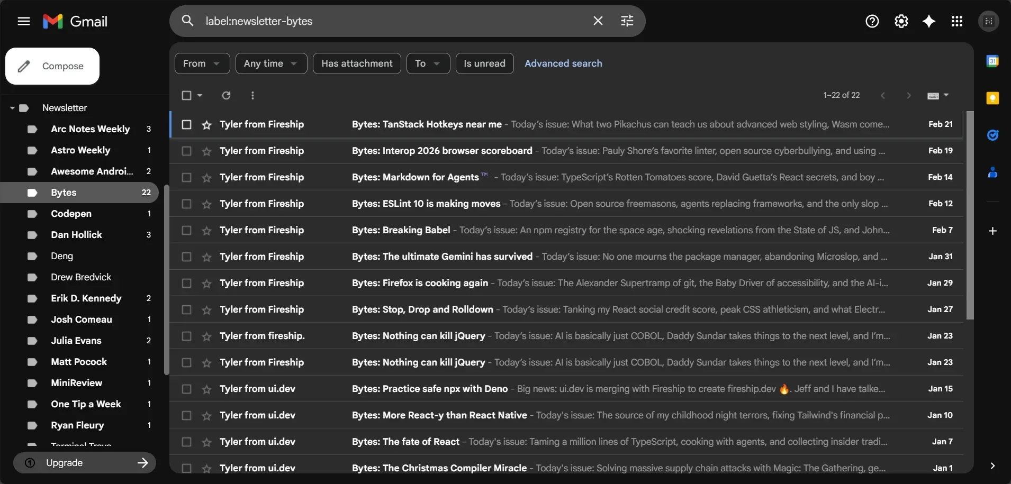
Task: Open Contacts side panel icon
Action: tap(992, 172)
